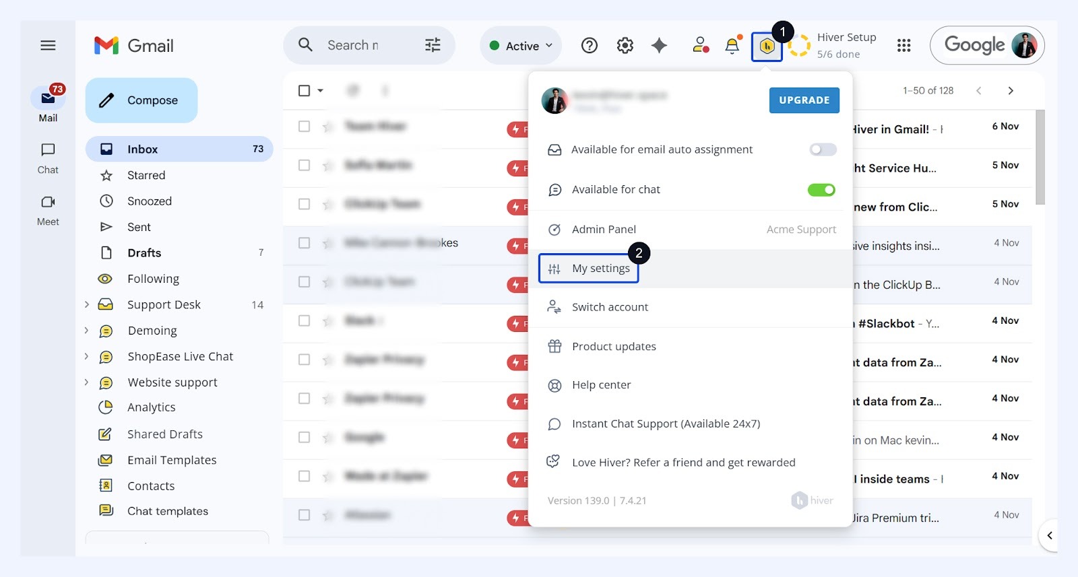Open the Google account profile picture
This screenshot has height=577, width=1078.
click(x=1024, y=46)
